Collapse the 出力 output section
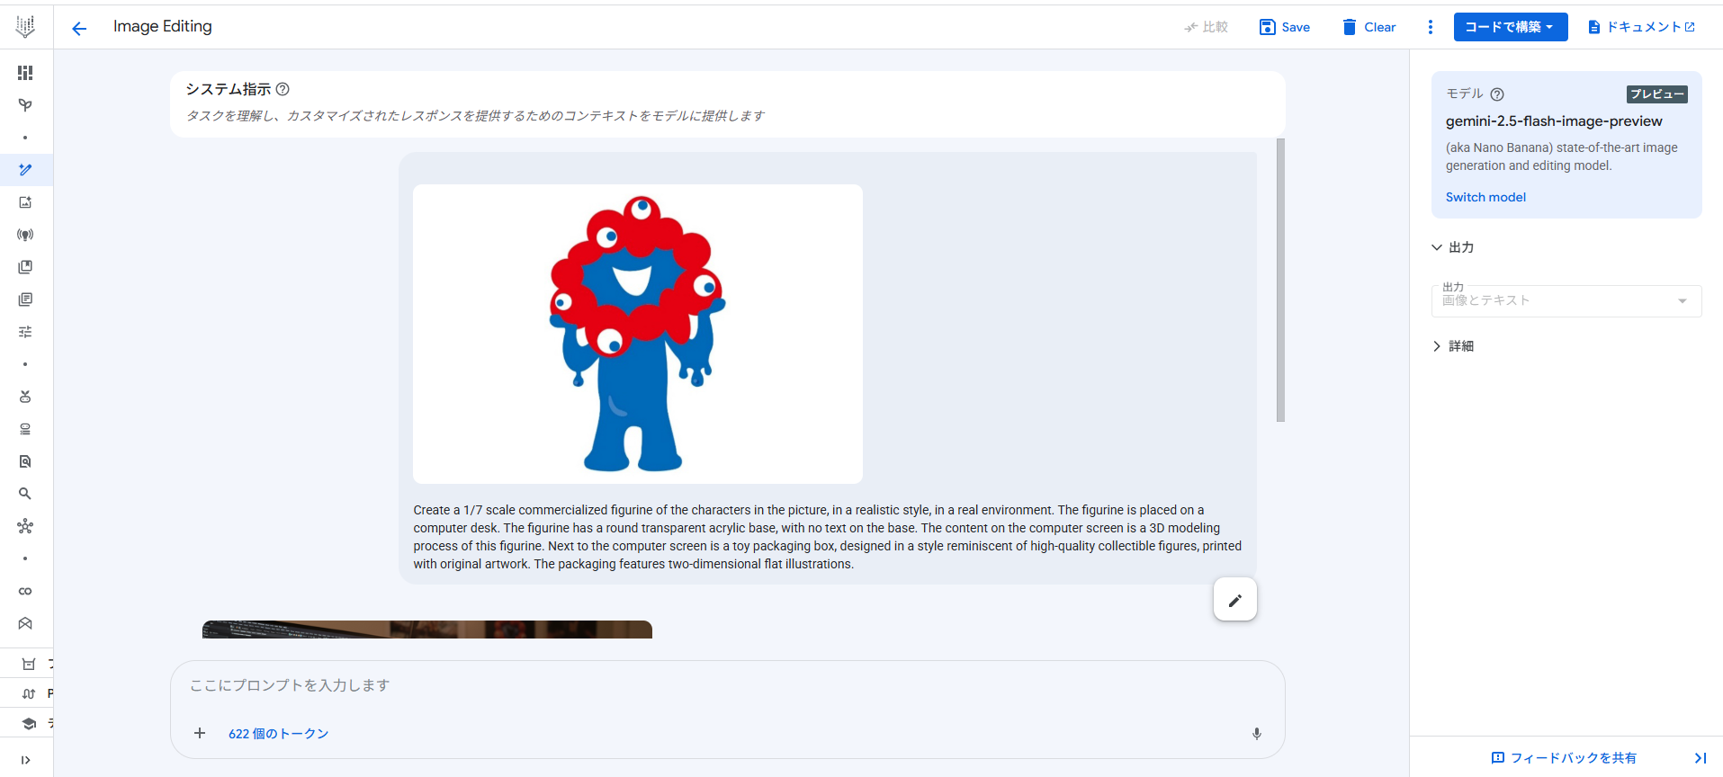The width and height of the screenshot is (1723, 777). [1453, 247]
